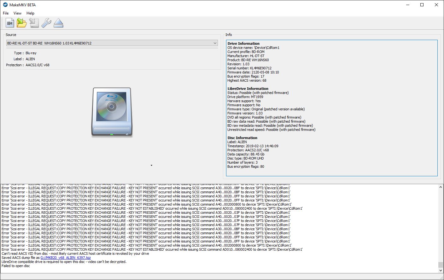Click 'Failed to open disc' log line
This screenshot has width=444, height=280.
tap(16, 266)
